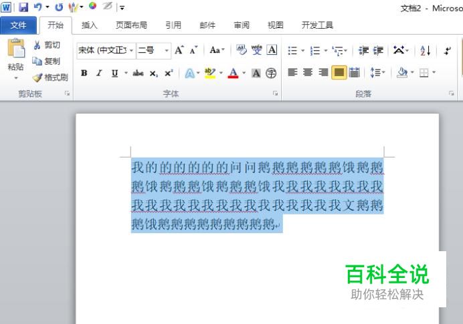Open the undo history dropdown arrow
The image size is (463, 324).
48,7
